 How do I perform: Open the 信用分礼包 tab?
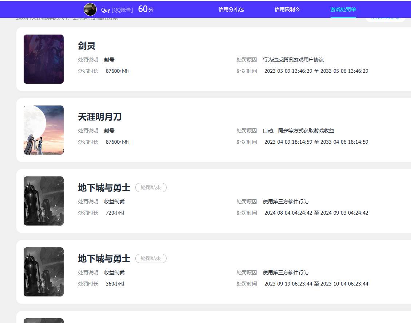point(231,10)
